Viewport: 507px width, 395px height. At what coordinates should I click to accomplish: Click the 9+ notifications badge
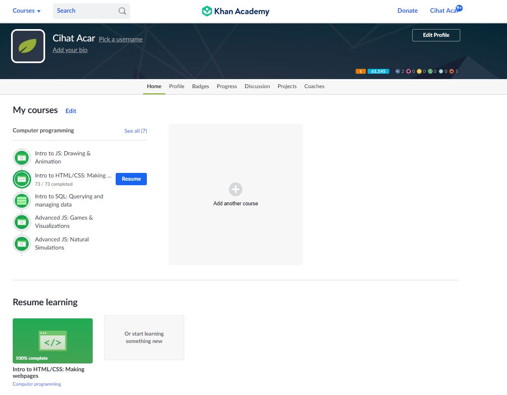(459, 8)
